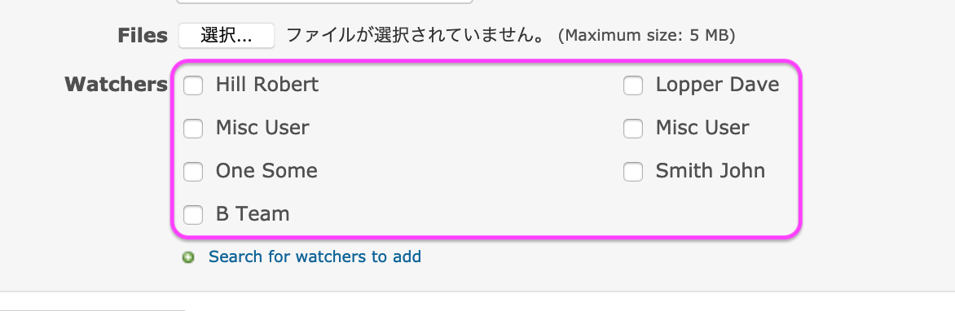Click the bold Files field label
955x311 pixels.
point(143,36)
